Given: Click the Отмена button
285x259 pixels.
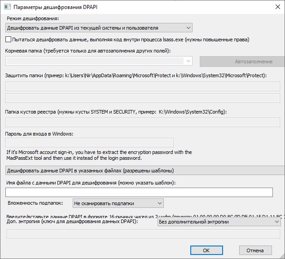Looking at the screenshot, I should click(255, 250).
